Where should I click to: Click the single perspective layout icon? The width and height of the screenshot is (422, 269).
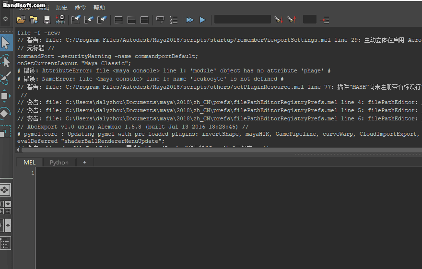pos(5,190)
